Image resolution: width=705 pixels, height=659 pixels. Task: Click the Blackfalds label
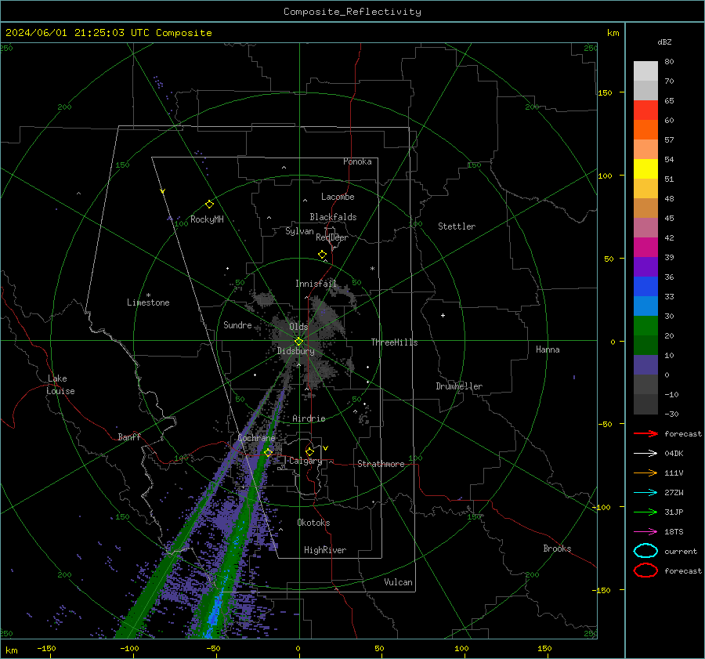click(333, 217)
